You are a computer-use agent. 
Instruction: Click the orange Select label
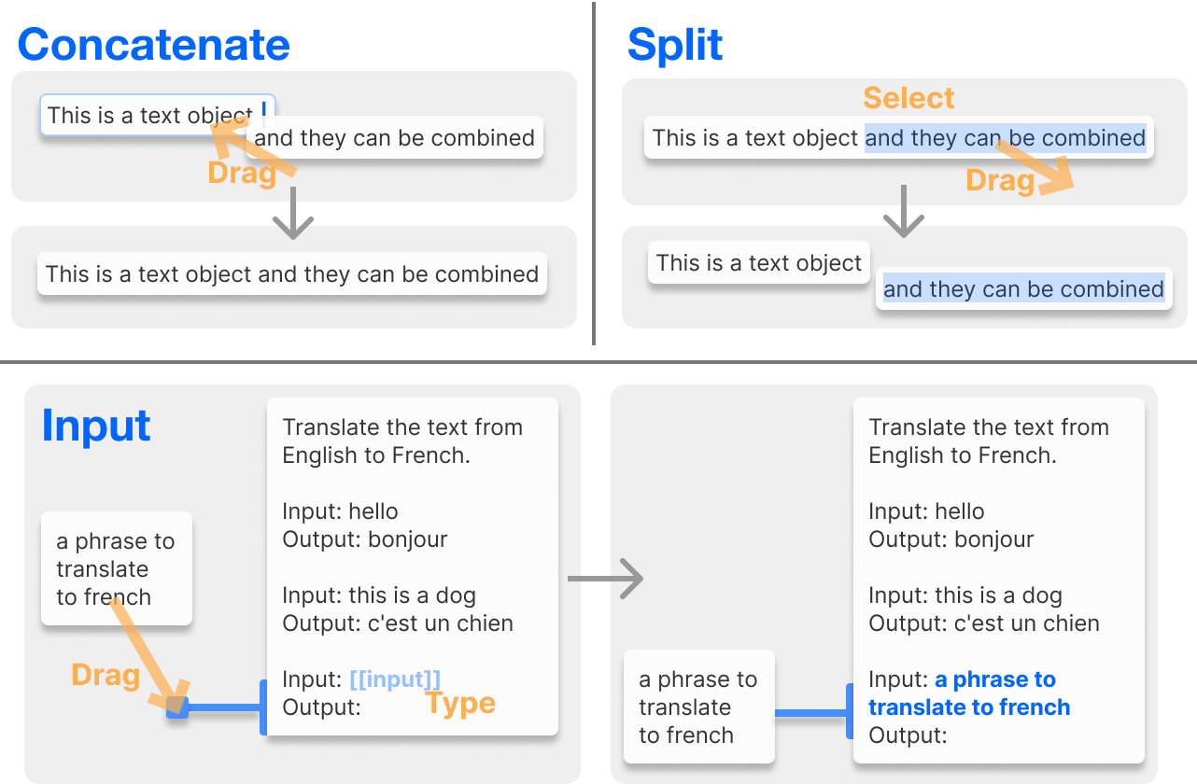point(908,98)
